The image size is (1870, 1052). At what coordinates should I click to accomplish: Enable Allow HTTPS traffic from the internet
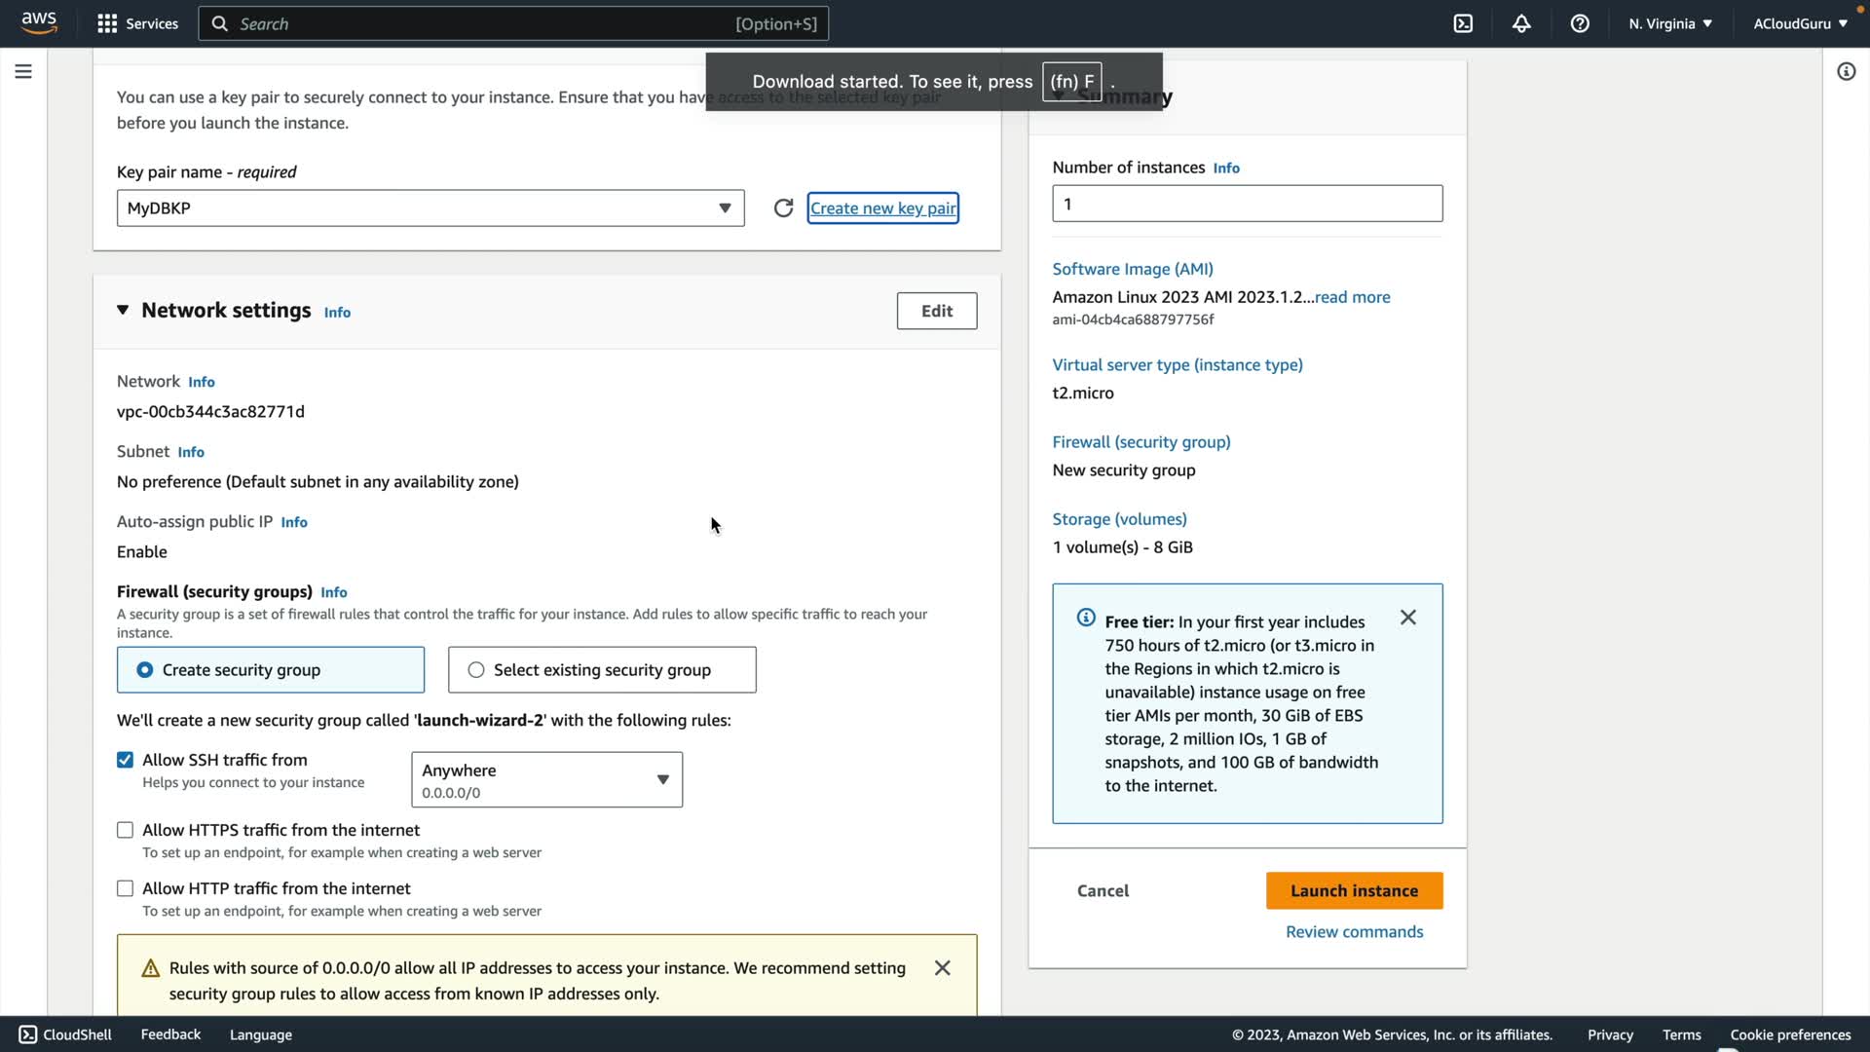click(125, 830)
